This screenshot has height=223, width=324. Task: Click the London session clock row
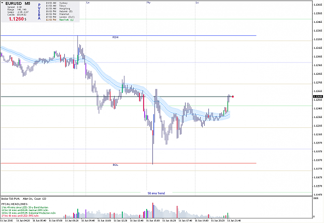(x=60, y=17)
